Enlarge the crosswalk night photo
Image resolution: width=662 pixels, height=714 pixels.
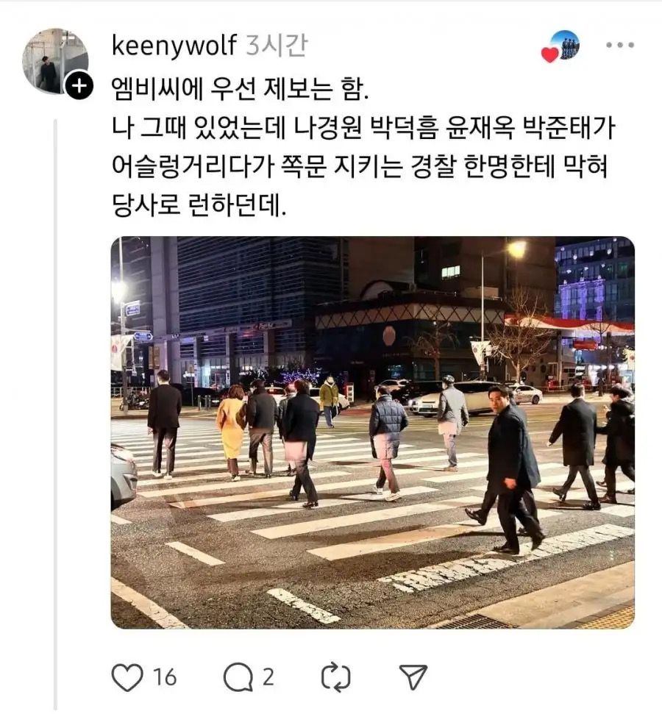coord(372,432)
